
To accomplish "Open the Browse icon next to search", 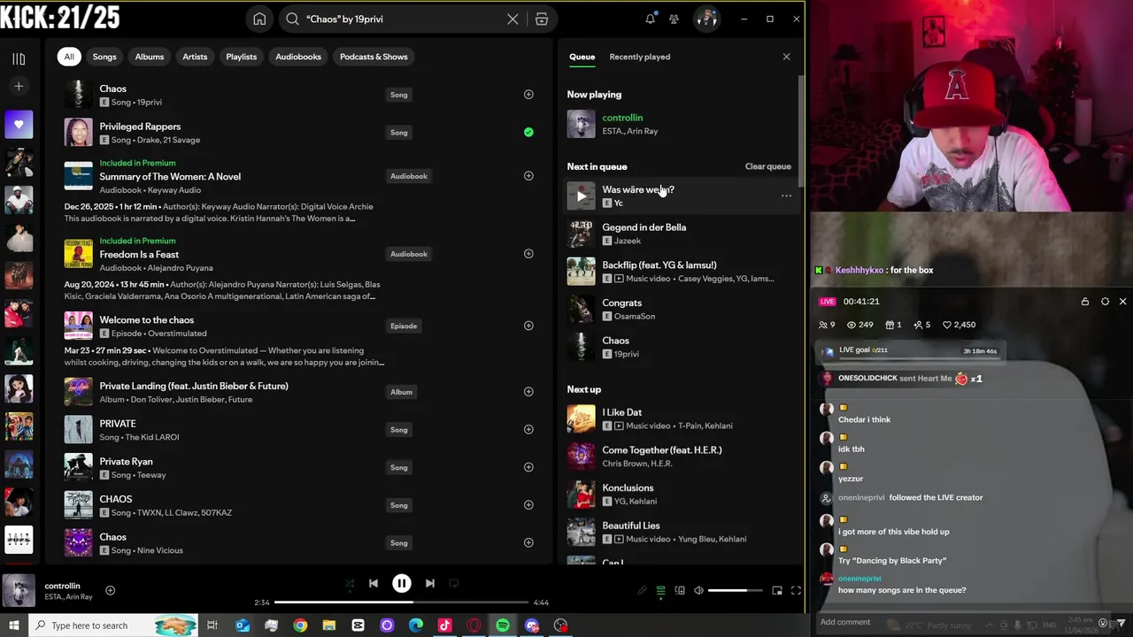I will coord(542,19).
